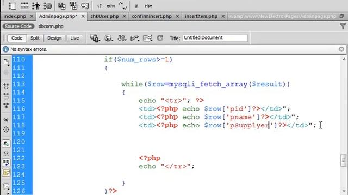
Task: Insert a PHP Require statement
Action: click(x=73, y=6)
